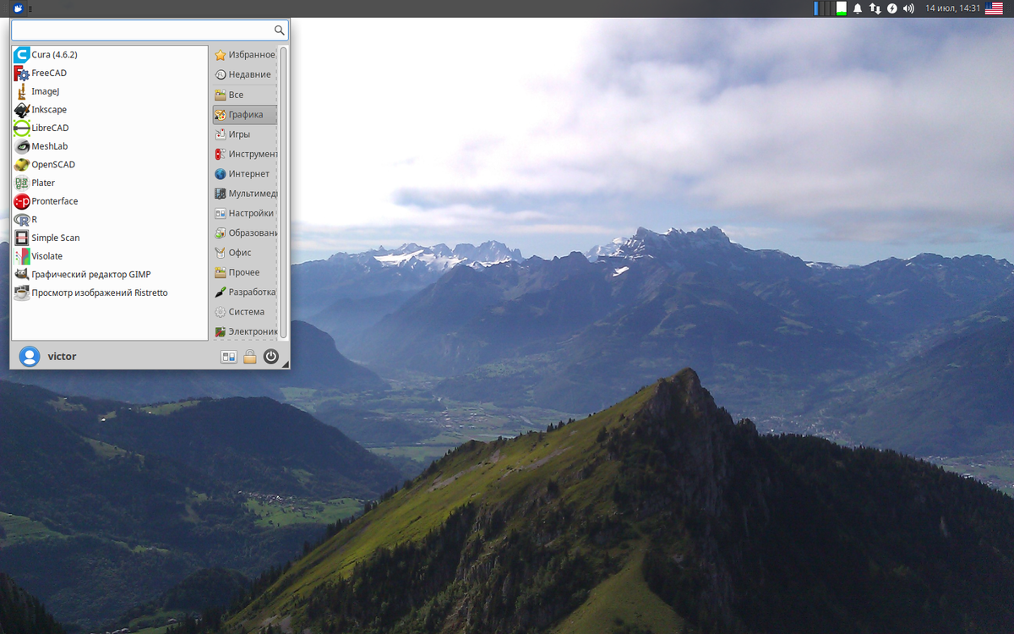Launch Inkscape vector editor
Viewport: 1014px width, 634px height.
pos(110,110)
